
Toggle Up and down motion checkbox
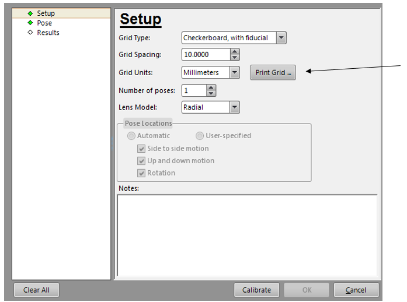[142, 161]
